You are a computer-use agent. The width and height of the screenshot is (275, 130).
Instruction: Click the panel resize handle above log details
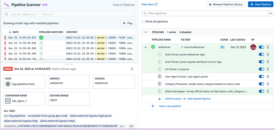pos(69,64)
